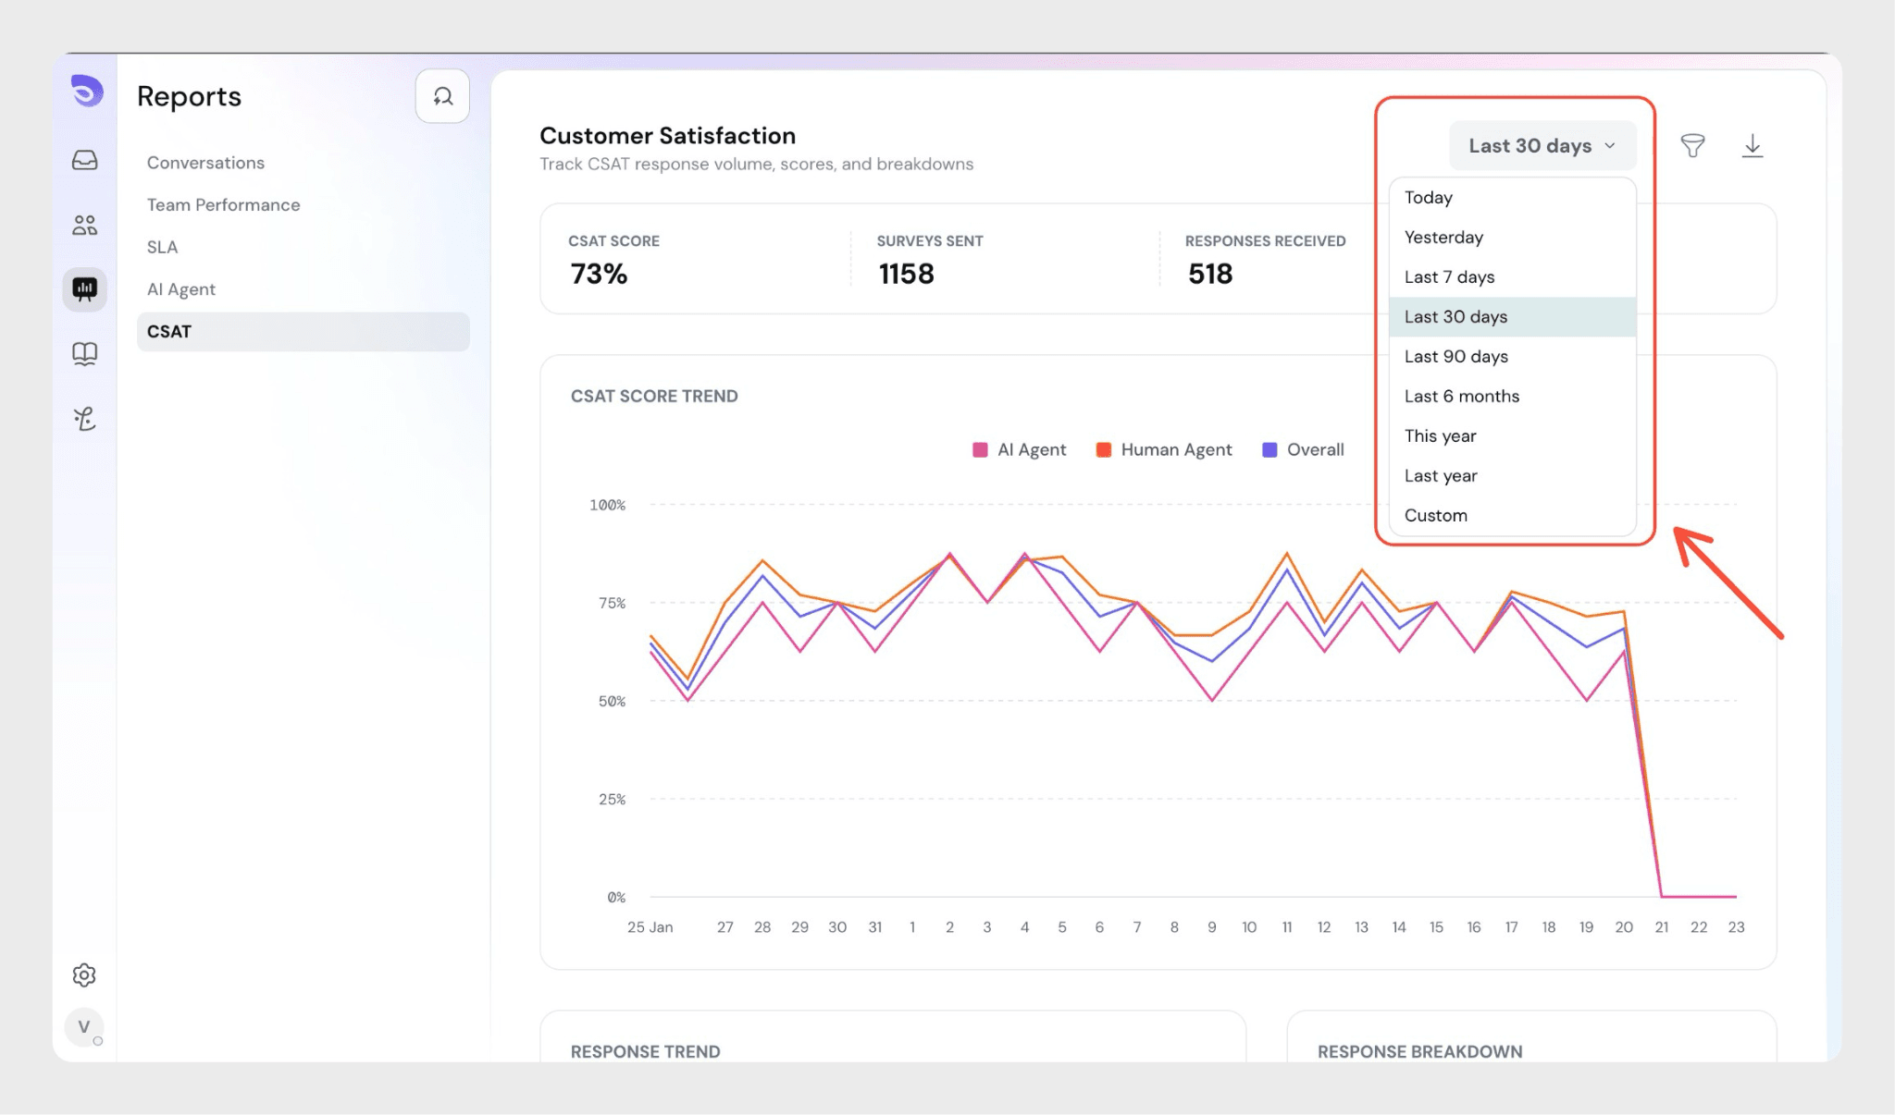The image size is (1895, 1115).
Task: Click the reports chart icon
Action: 84,289
